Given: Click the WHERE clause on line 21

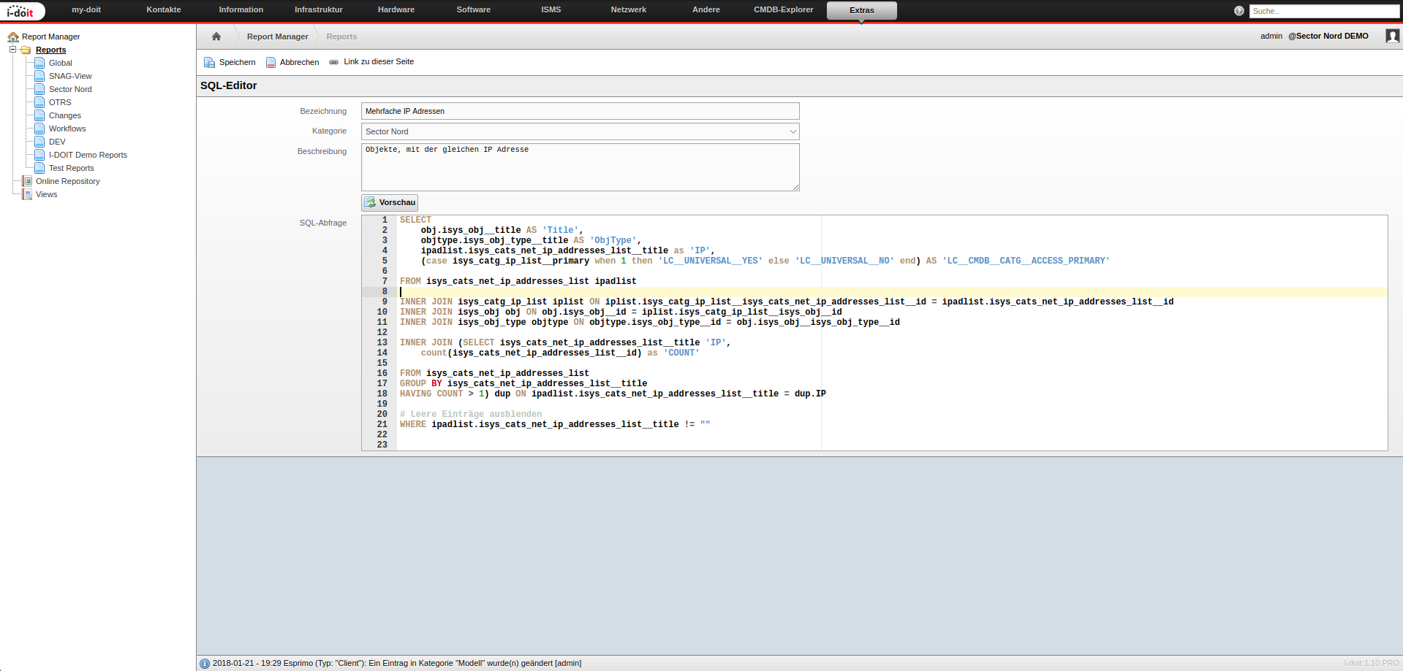Looking at the screenshot, I should pyautogui.click(x=555, y=424).
